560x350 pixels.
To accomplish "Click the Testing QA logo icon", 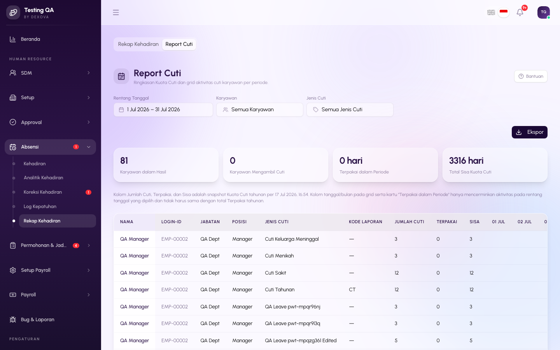I will point(13,12).
